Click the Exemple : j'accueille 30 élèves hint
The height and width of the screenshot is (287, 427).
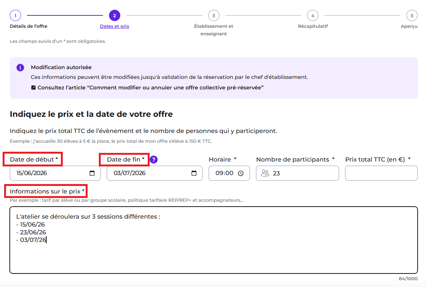(x=111, y=141)
